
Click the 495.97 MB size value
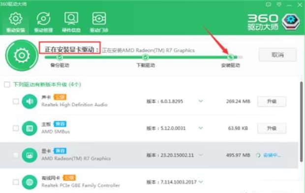[238, 155]
